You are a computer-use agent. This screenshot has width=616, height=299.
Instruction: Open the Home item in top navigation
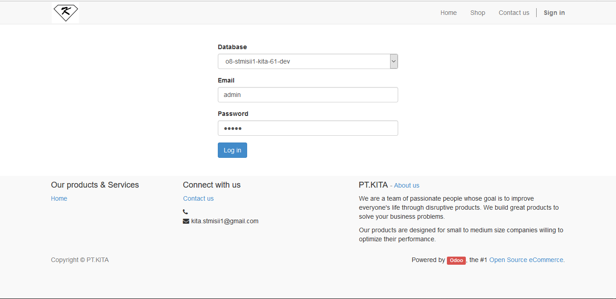[448, 13]
